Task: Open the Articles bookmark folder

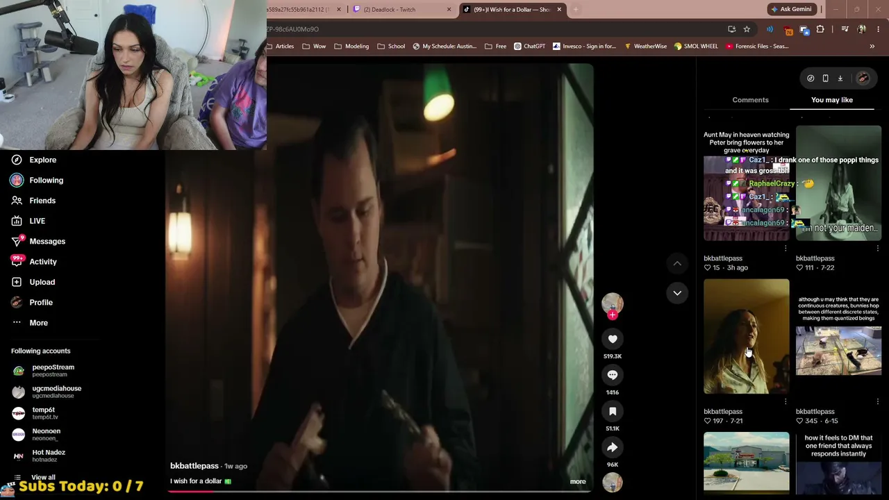Action: point(280,47)
